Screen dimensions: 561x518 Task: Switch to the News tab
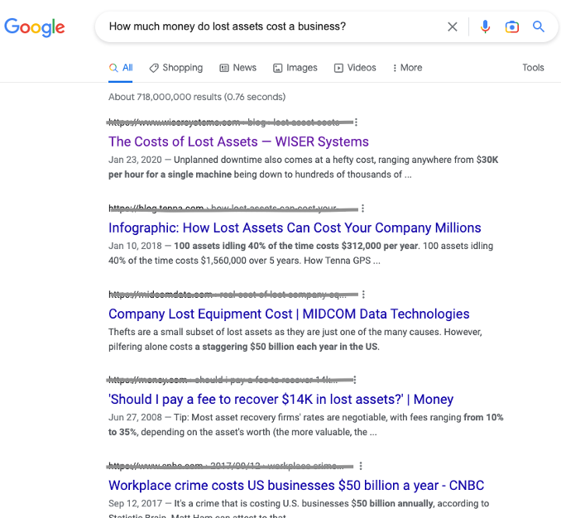coord(238,68)
